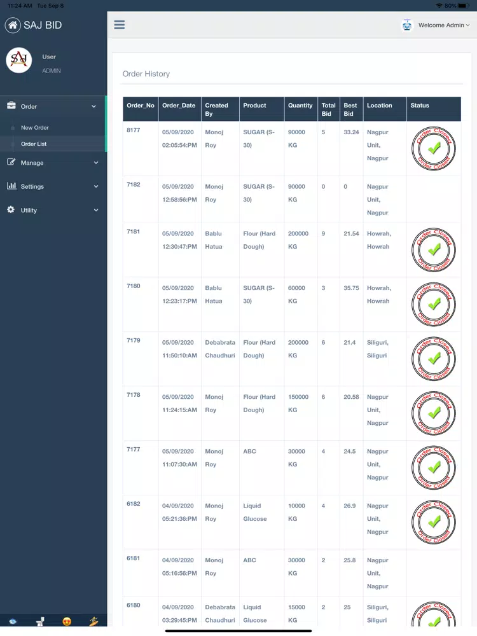Expand the Utility menu chevron
477x636 pixels.
(x=96, y=210)
